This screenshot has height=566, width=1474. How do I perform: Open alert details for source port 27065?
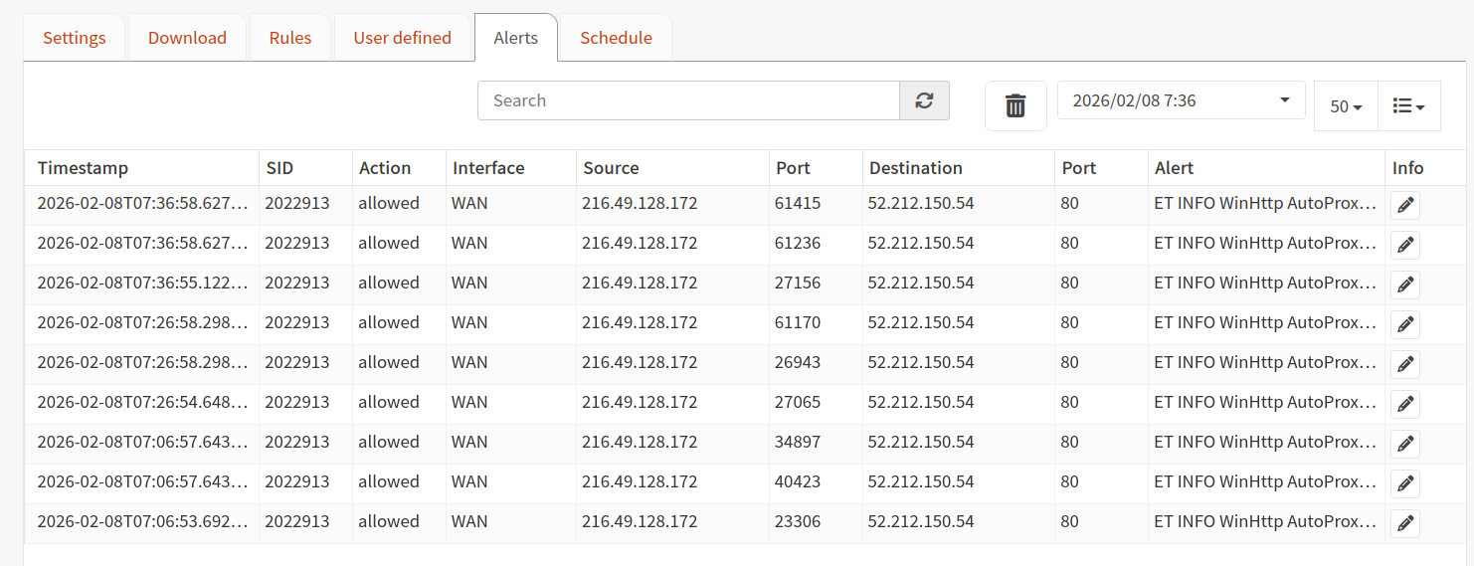click(x=1404, y=404)
